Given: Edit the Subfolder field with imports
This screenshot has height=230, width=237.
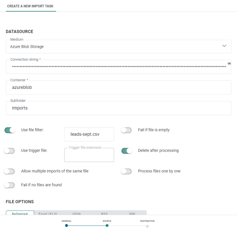Looking at the screenshot, I should point(118,108).
